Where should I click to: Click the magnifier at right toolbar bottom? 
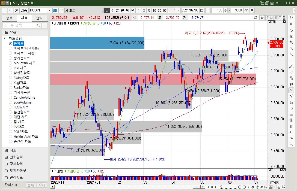(x=291, y=144)
